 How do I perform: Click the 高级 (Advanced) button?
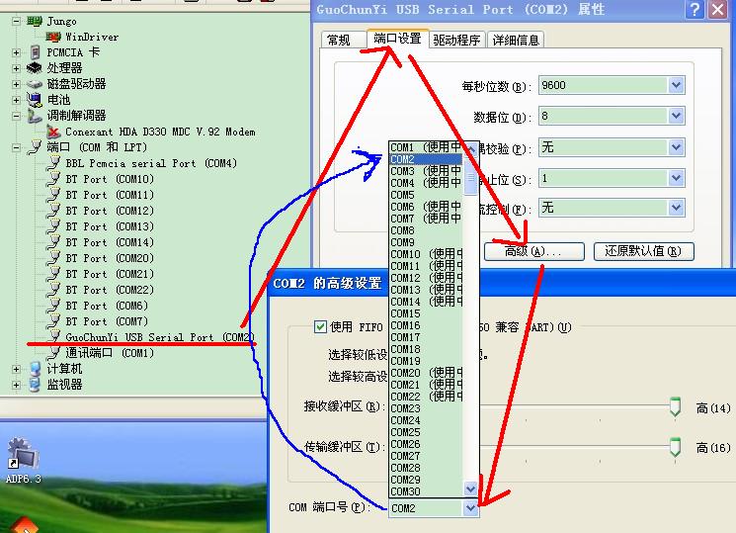click(x=533, y=251)
